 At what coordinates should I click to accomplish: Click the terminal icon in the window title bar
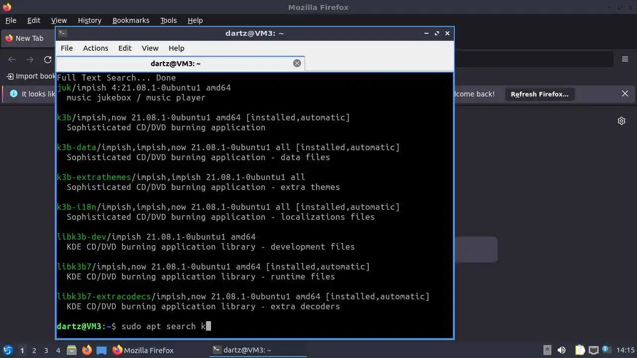[x=62, y=33]
